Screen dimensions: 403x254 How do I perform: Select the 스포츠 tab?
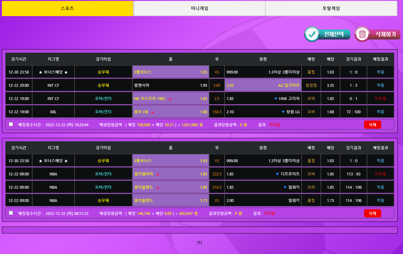coord(68,9)
